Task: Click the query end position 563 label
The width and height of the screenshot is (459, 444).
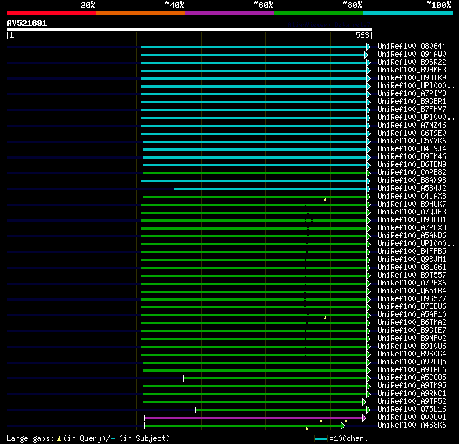Action: point(362,35)
